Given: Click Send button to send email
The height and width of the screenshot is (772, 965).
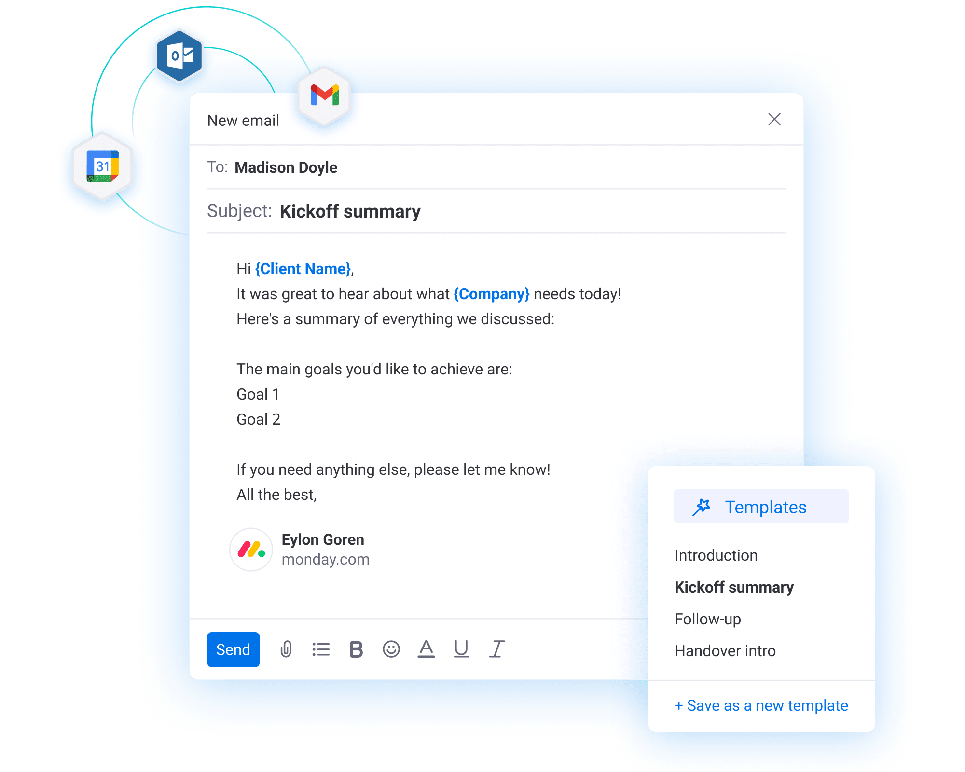Looking at the screenshot, I should 233,649.
